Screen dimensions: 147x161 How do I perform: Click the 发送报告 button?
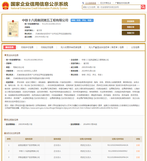pyautogui.click(x=131, y=21)
